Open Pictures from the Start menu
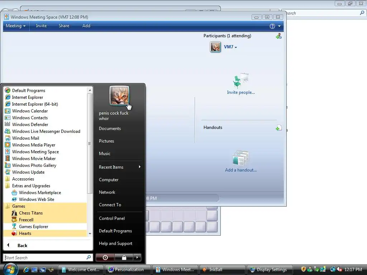The height and width of the screenshot is (275, 367). coord(106,141)
